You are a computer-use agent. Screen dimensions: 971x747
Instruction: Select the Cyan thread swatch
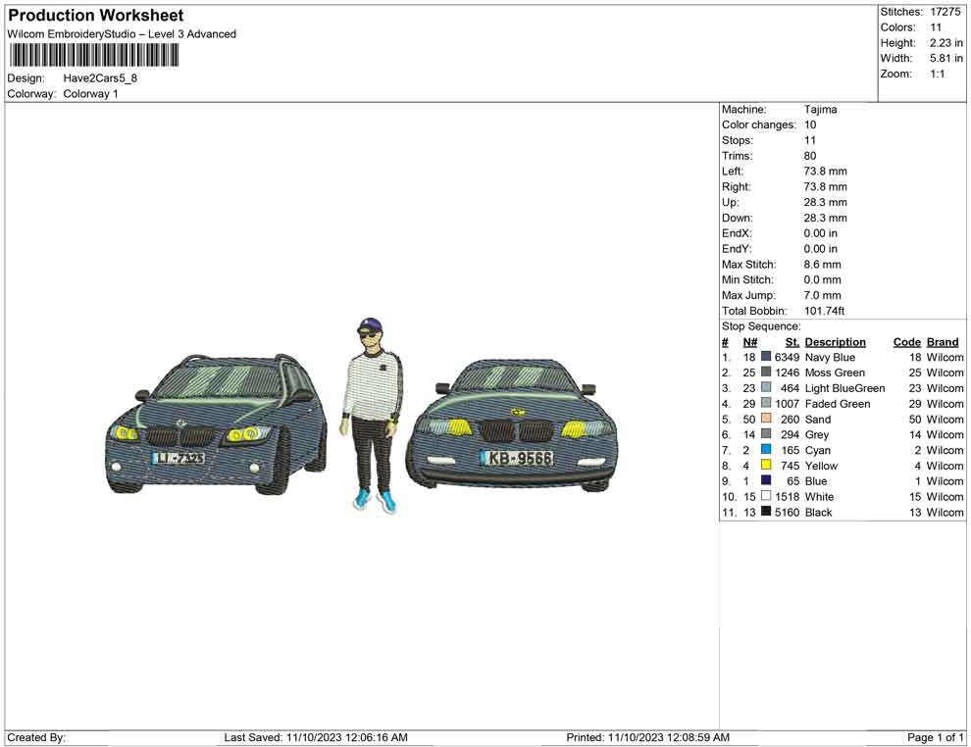tap(763, 450)
